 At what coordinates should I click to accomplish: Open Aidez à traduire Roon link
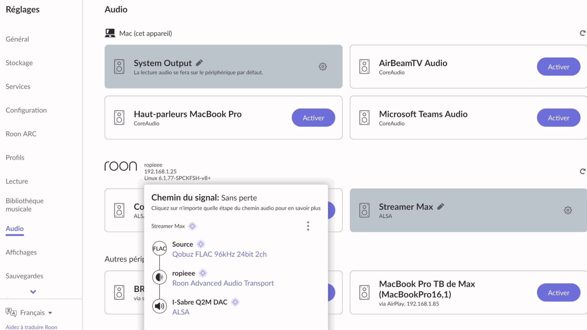tap(32, 327)
